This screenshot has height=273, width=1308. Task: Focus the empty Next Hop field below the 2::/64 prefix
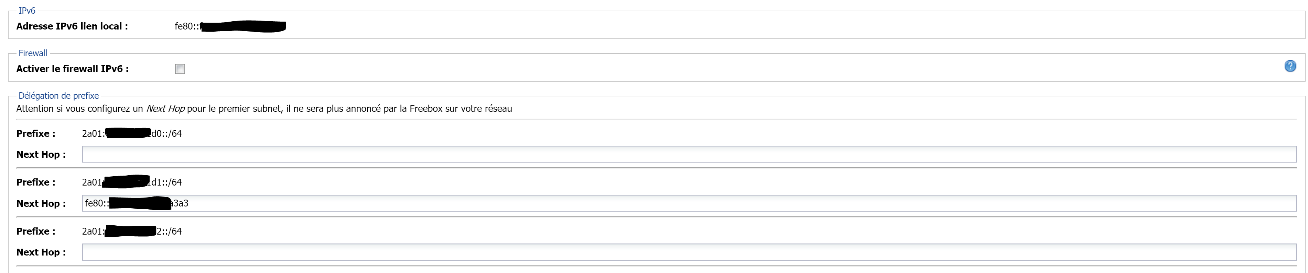[x=689, y=252]
